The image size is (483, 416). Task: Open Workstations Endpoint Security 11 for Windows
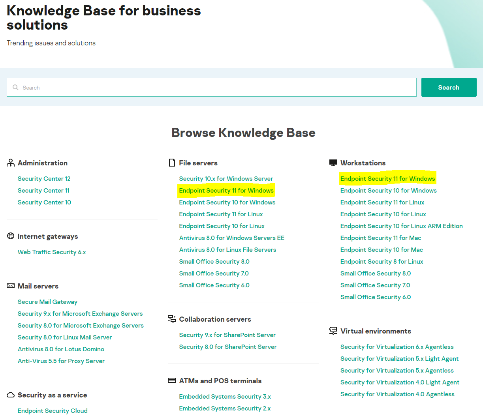click(x=387, y=179)
